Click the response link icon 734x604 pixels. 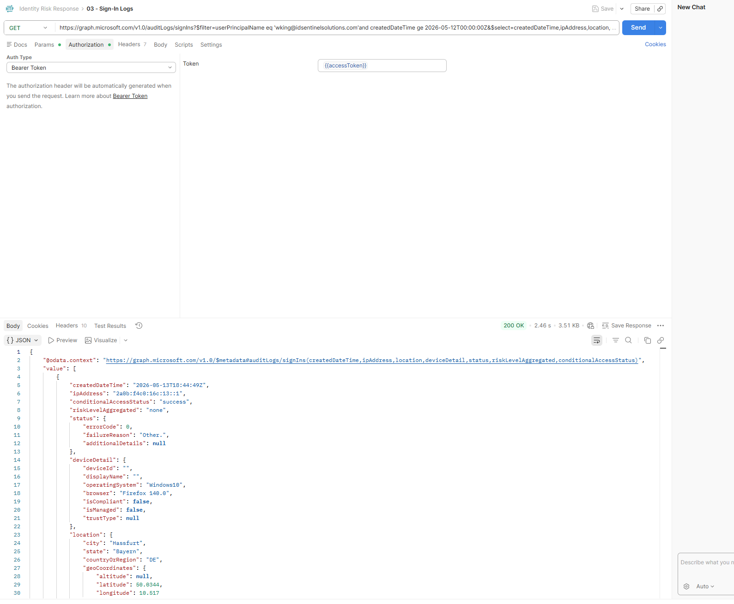click(x=661, y=340)
